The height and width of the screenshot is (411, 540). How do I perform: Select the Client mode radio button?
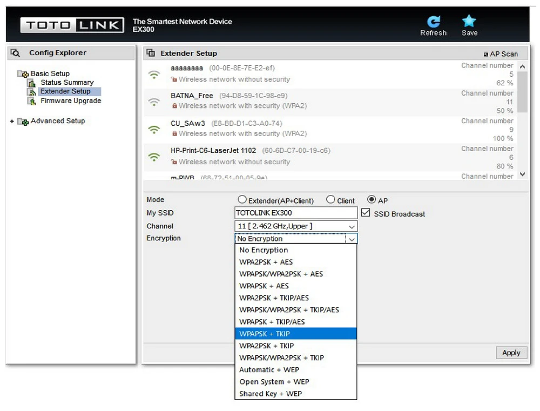pos(330,200)
